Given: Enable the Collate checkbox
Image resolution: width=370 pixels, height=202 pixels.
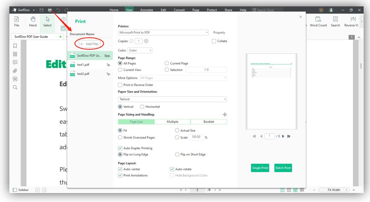Looking at the screenshot, I should click(214, 41).
